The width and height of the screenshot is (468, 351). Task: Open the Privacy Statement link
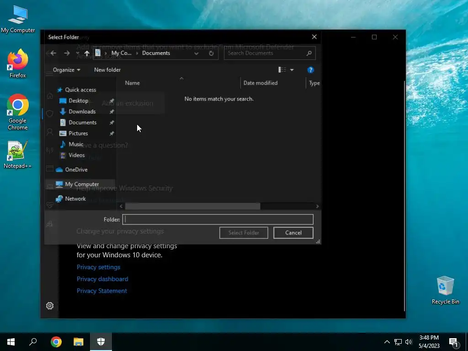102,291
